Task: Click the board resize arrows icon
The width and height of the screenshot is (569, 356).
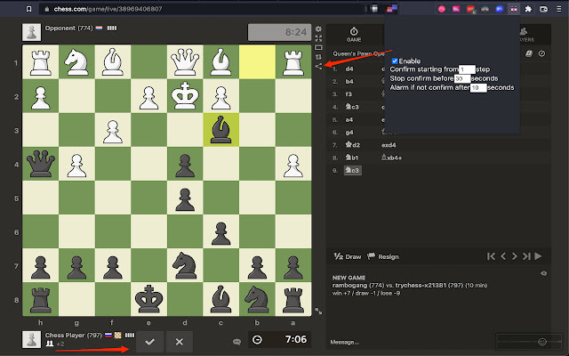Action: pyautogui.click(x=318, y=311)
